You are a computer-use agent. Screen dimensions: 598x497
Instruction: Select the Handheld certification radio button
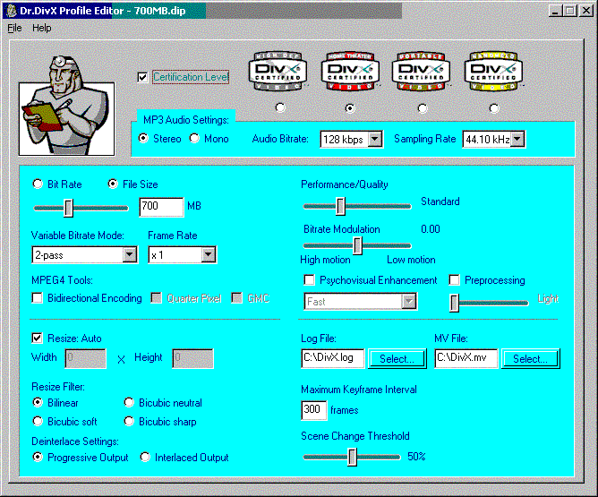pos(494,108)
